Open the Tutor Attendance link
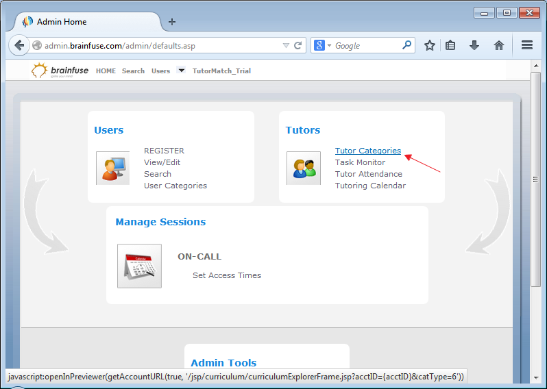 (x=368, y=173)
